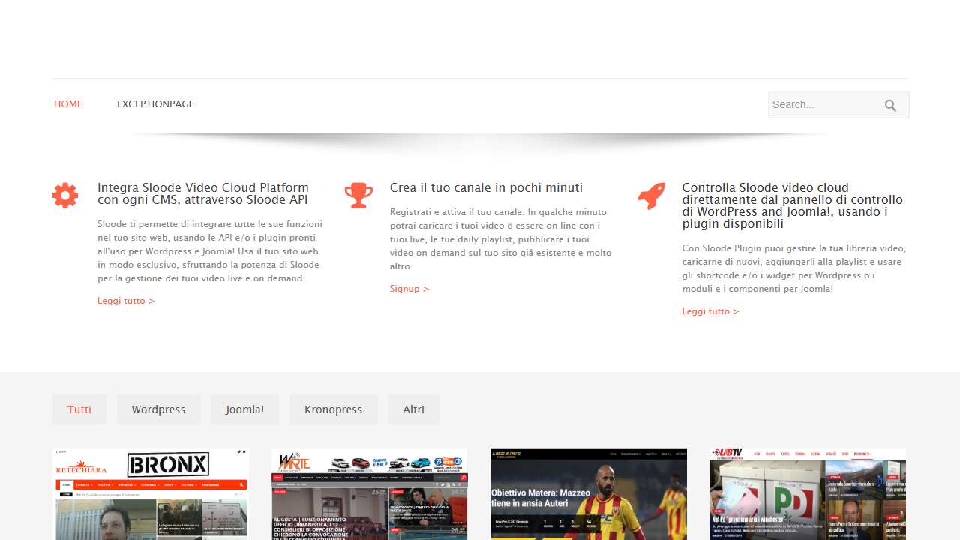Choose the Altri filter tab
960x540 pixels.
coord(413,409)
